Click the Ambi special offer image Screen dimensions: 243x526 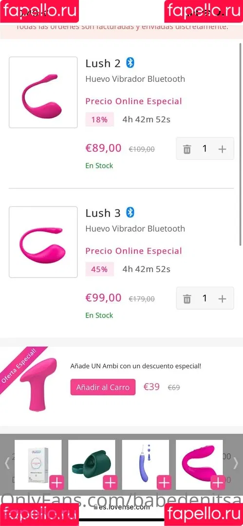coord(37,384)
